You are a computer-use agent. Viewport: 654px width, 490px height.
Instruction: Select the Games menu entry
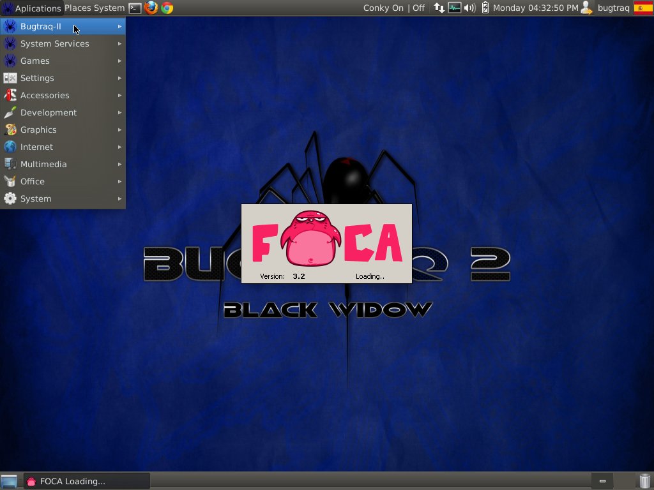pos(63,61)
